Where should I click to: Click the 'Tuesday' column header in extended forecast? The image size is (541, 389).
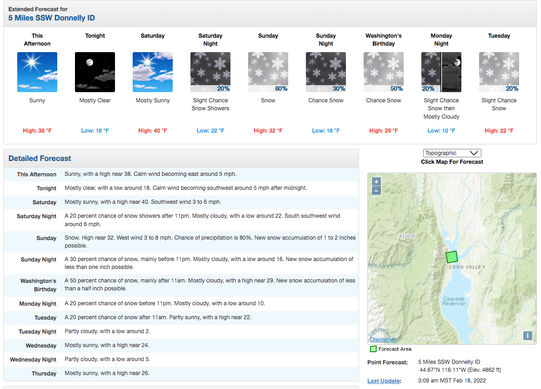point(499,36)
